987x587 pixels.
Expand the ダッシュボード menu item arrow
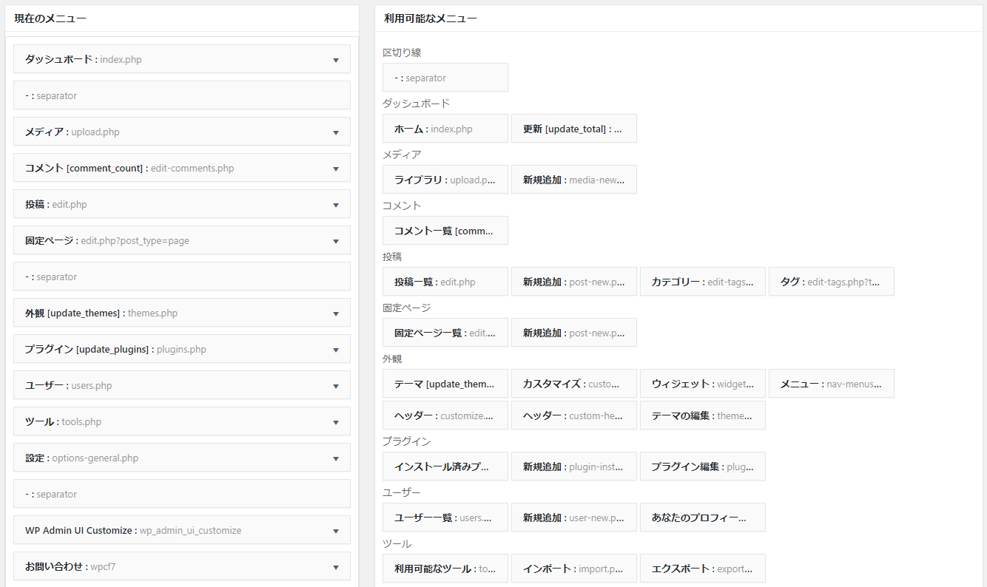[x=336, y=60]
